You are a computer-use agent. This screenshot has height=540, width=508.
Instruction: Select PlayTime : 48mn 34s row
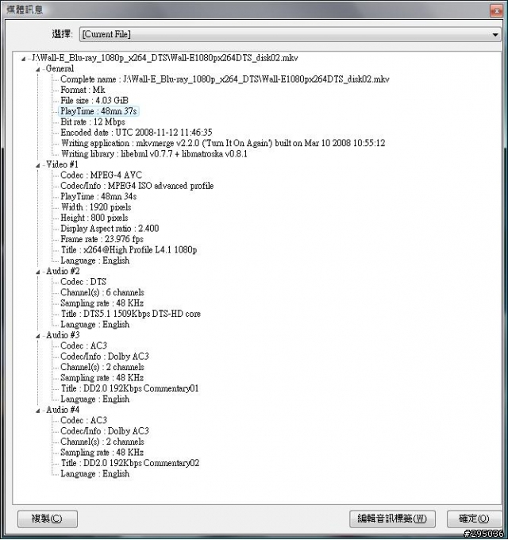[98, 197]
